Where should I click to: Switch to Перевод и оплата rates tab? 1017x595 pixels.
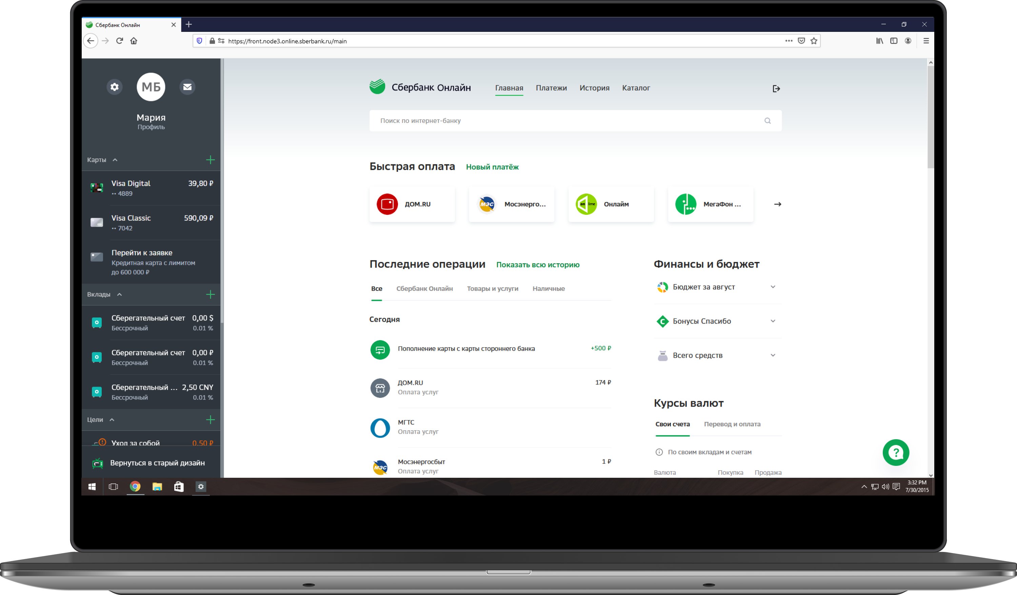click(732, 424)
